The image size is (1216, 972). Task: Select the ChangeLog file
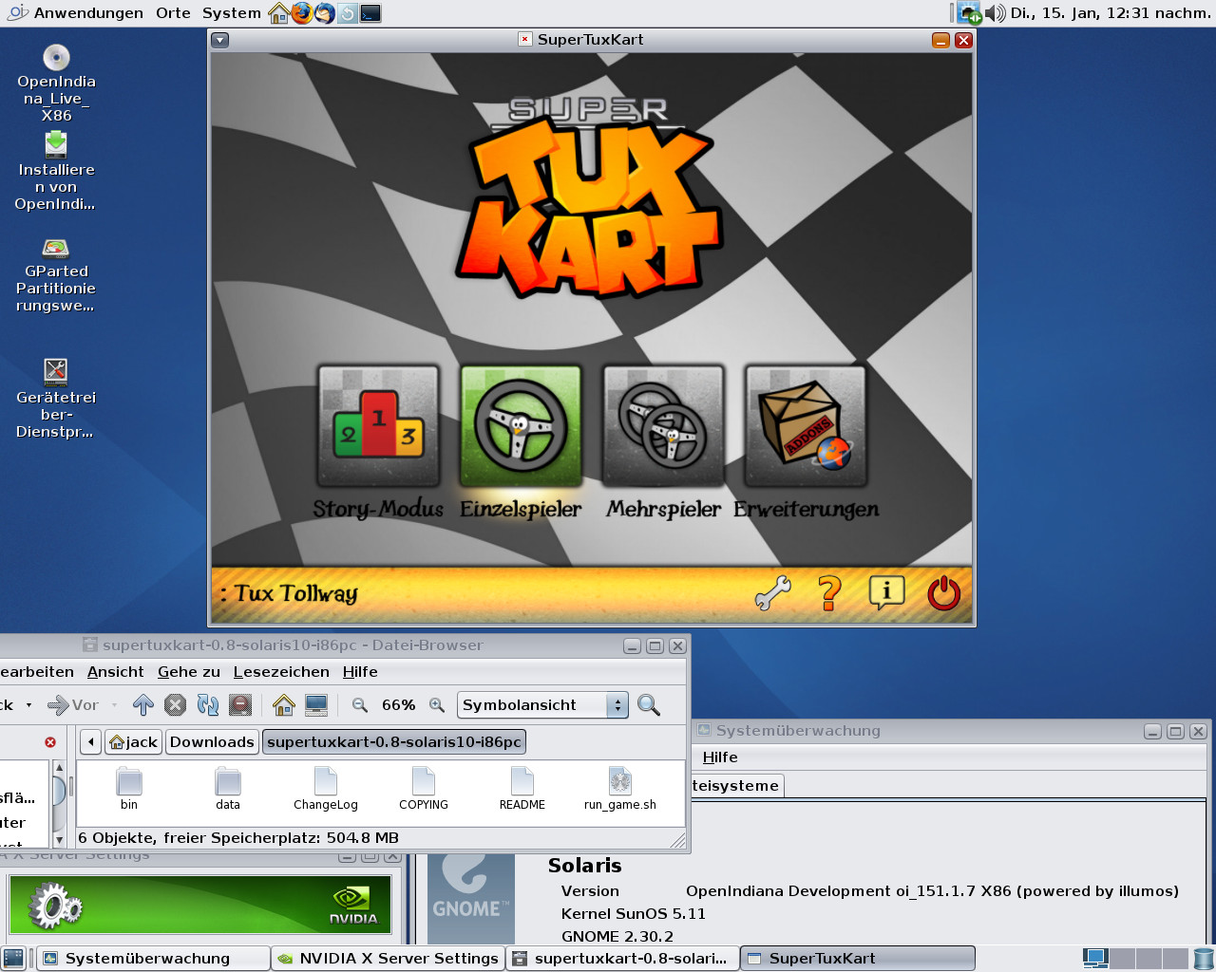pyautogui.click(x=326, y=790)
